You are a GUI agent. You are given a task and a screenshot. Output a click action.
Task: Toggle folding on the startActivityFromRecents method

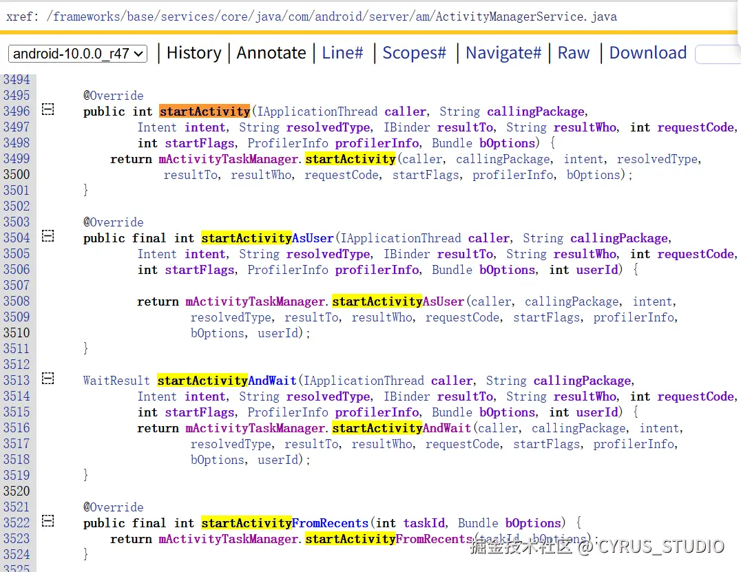pos(47,521)
